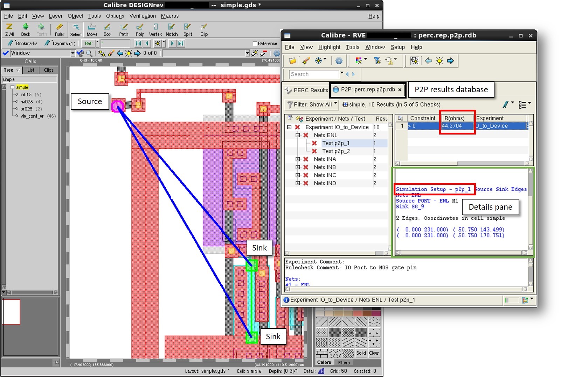
Task: Select the Ruler tool
Action: point(60,30)
